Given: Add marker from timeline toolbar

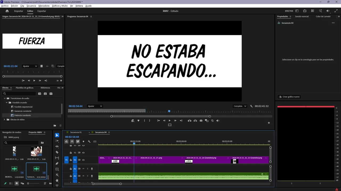Looking at the screenshot, I should point(83,142).
